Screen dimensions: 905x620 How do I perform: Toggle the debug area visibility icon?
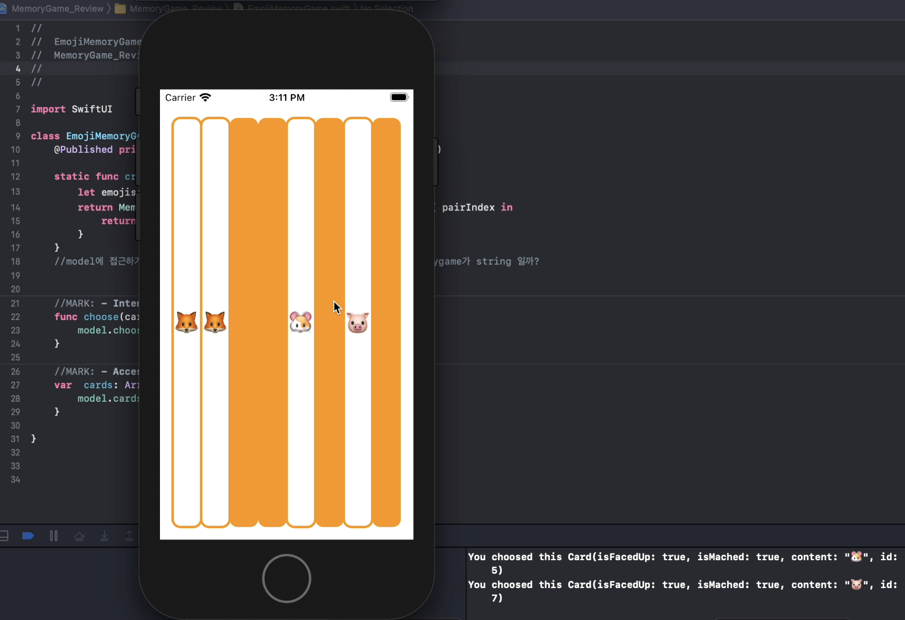tap(6, 536)
